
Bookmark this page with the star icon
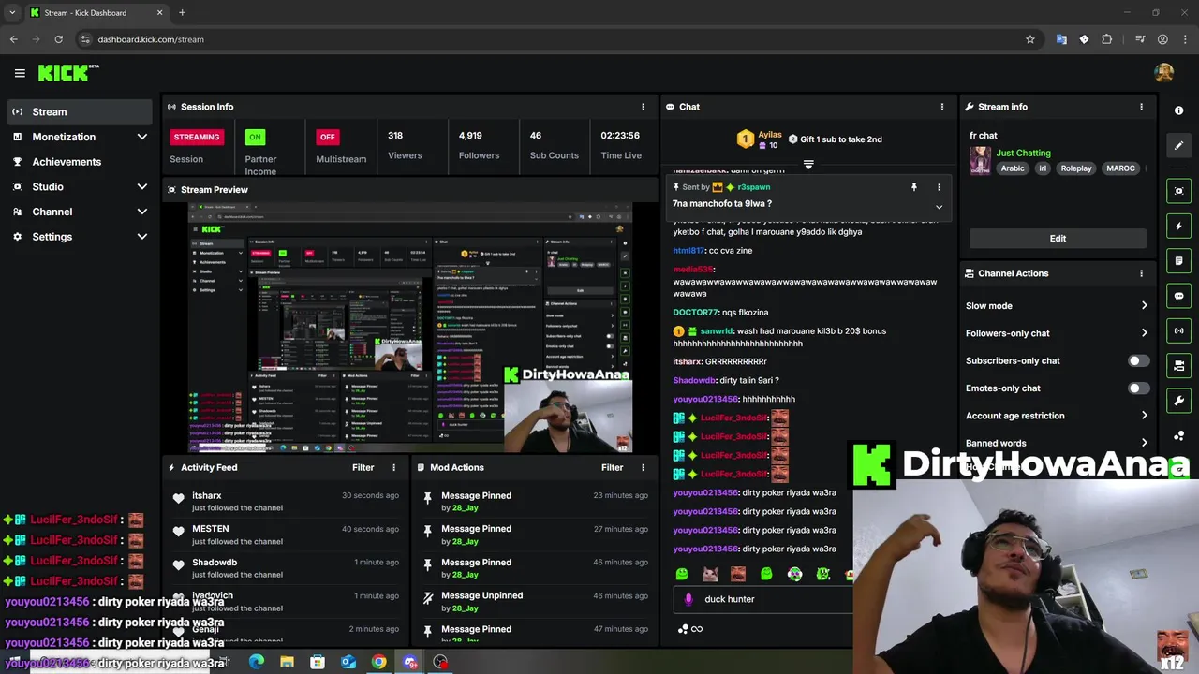tap(1030, 39)
